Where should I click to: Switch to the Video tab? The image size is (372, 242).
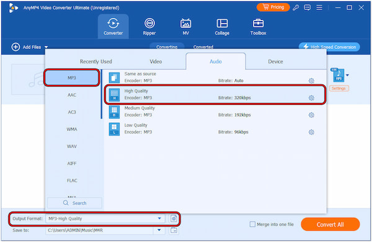[156, 61]
